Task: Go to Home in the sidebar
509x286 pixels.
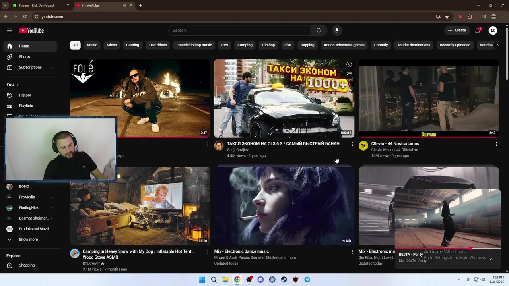Action: coord(30,46)
